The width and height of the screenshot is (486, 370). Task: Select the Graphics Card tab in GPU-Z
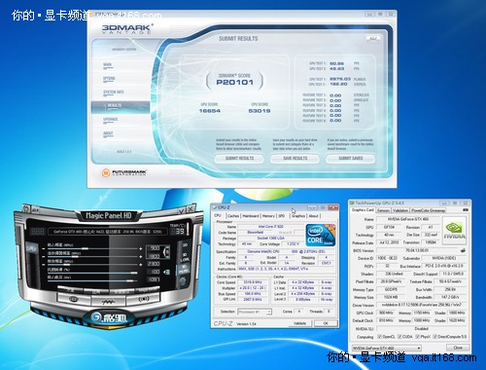coord(363,210)
